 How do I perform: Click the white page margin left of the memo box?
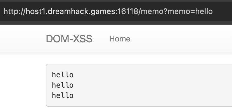click(23, 85)
